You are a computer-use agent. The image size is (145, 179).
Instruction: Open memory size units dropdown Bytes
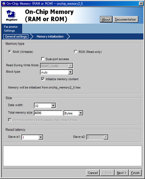(73, 113)
